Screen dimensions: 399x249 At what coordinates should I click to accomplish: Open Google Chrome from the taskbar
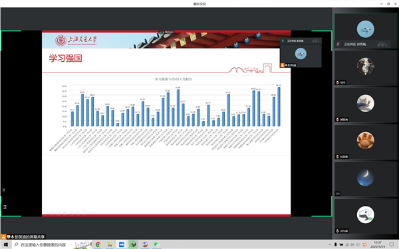tap(98, 244)
